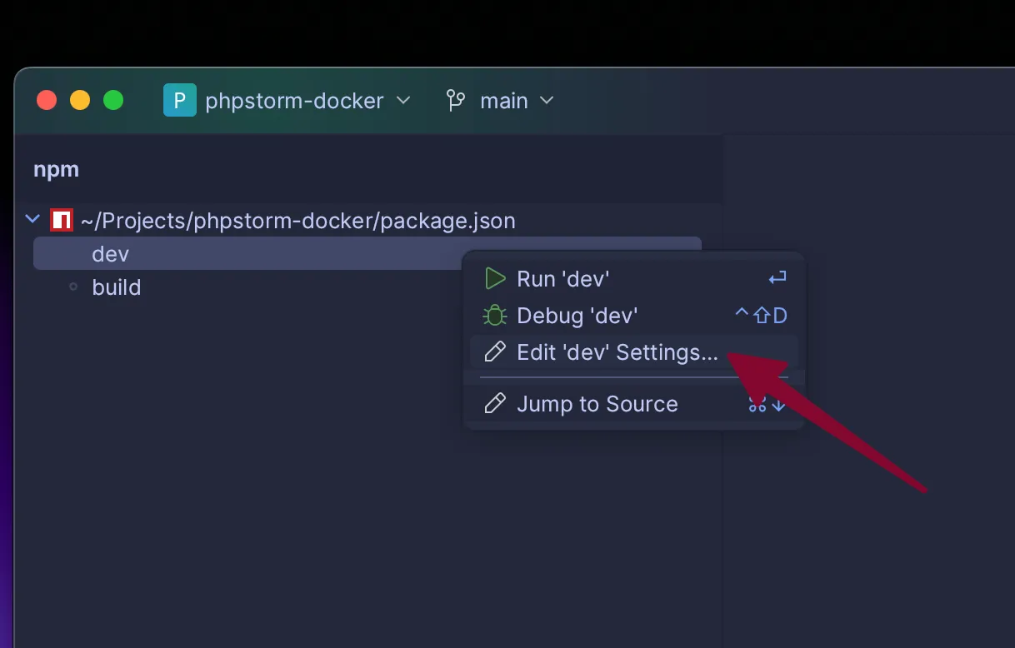The width and height of the screenshot is (1015, 648).
Task: Collapse the package.json tree node
Action: (33, 220)
